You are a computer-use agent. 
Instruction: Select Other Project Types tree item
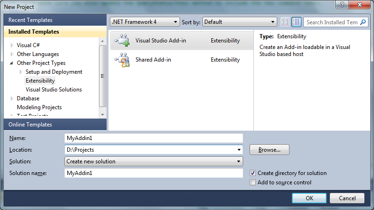pyautogui.click(x=41, y=63)
